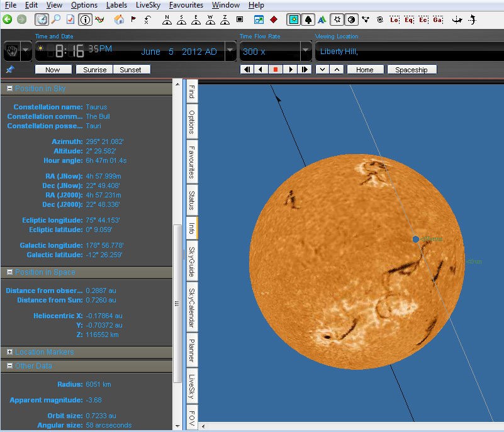The image size is (504, 432).
Task: Toggle the Eq equatorial grid button
Action: tap(409, 19)
